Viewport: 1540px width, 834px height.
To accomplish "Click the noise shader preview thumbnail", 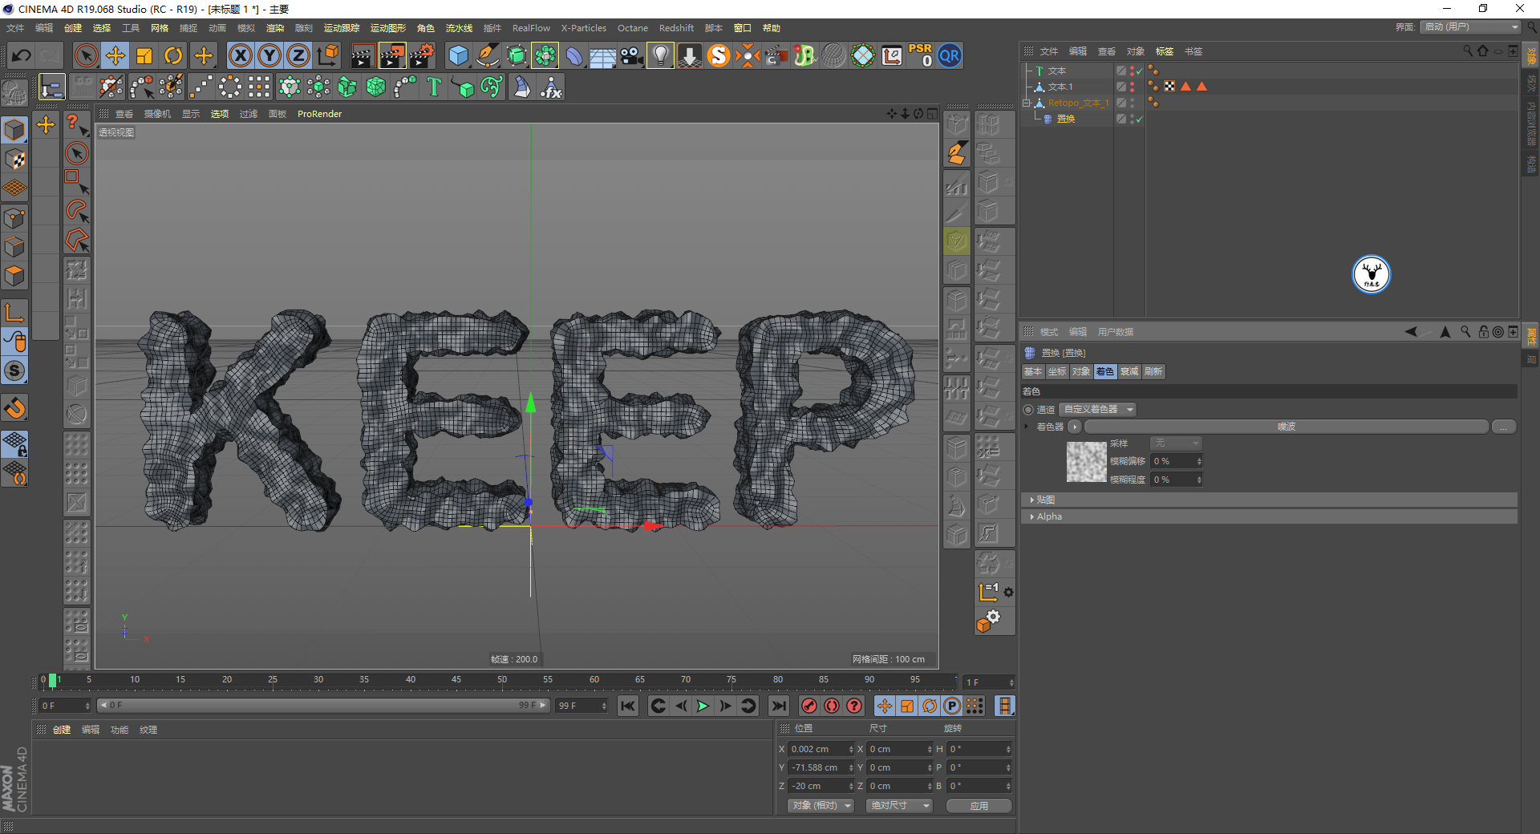I will [1086, 462].
